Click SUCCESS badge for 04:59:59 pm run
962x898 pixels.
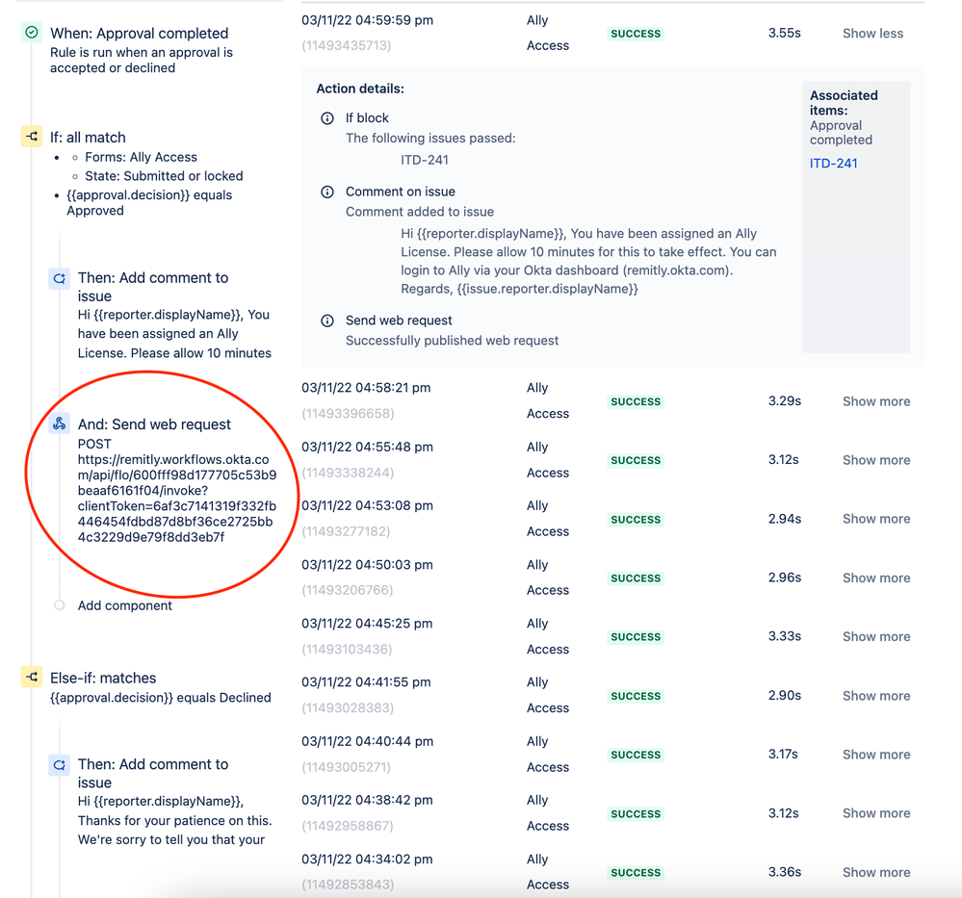click(x=636, y=34)
